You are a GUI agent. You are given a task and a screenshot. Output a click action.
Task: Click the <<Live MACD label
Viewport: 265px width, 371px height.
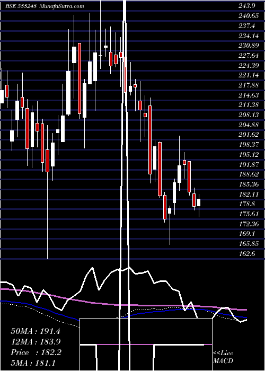pos(223,357)
